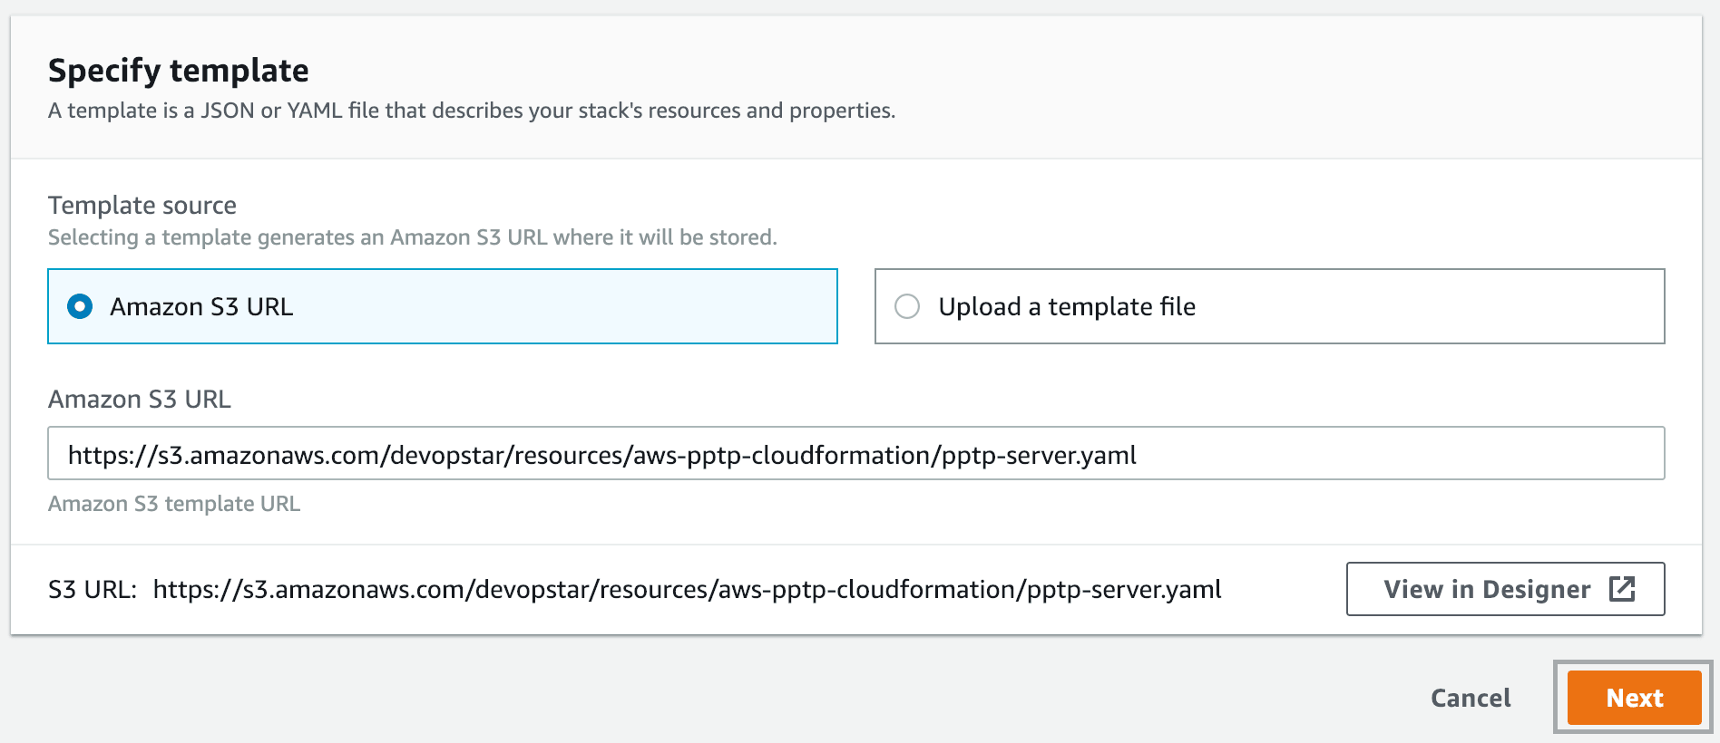The image size is (1720, 743).
Task: Click the S3 URL value in the summary row
Action: pos(687,590)
